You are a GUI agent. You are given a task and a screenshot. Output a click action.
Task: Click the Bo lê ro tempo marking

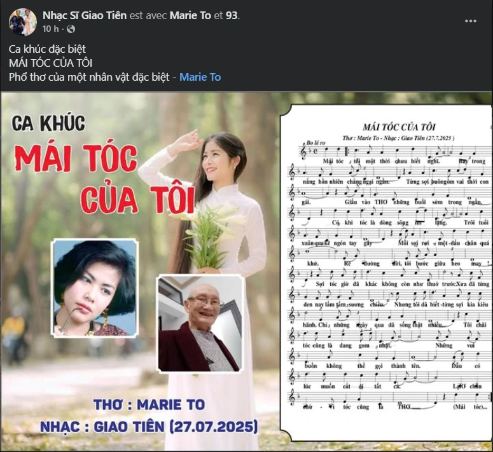pyautogui.click(x=316, y=142)
